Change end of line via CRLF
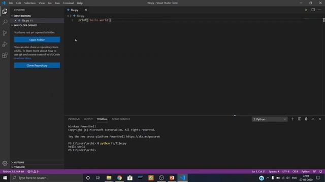325x182 pixels. tap(295, 171)
